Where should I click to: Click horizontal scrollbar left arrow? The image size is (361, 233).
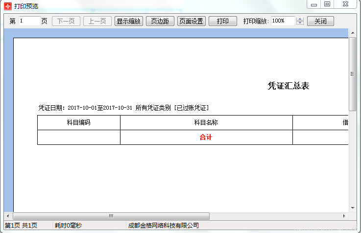(x=8, y=216)
